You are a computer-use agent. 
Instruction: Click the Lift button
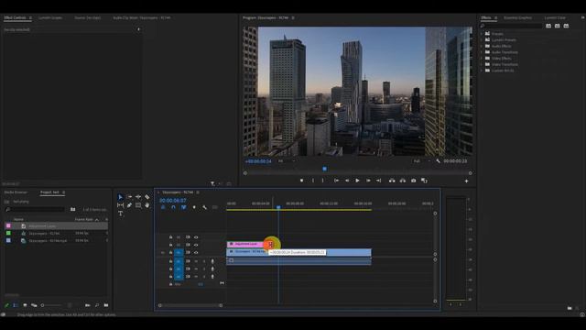(x=392, y=181)
